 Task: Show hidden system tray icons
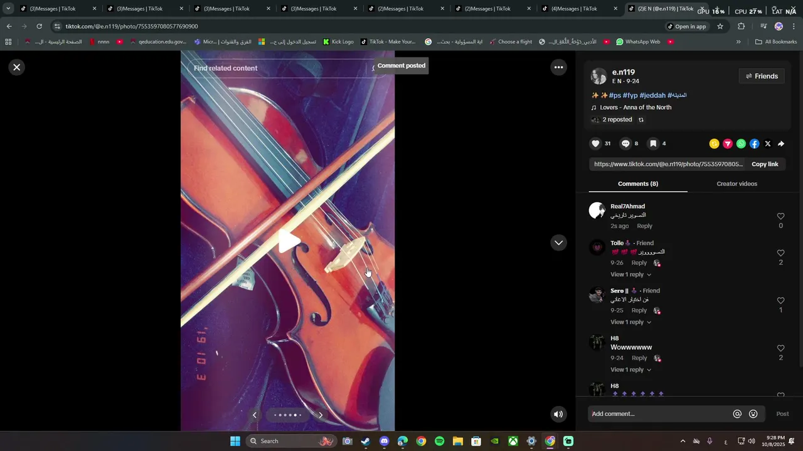(x=683, y=441)
